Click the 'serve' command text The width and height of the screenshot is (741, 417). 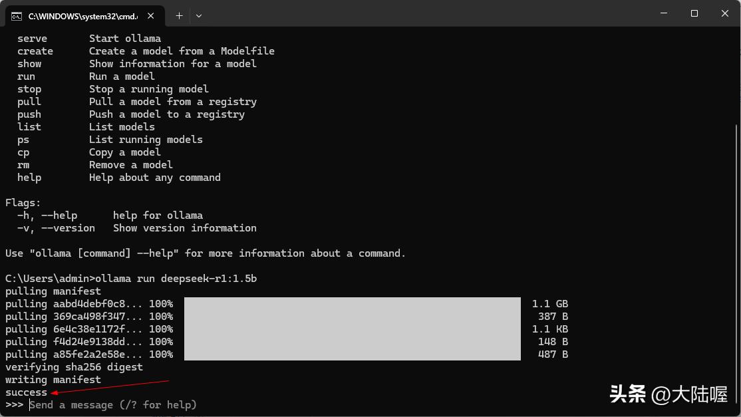point(32,39)
